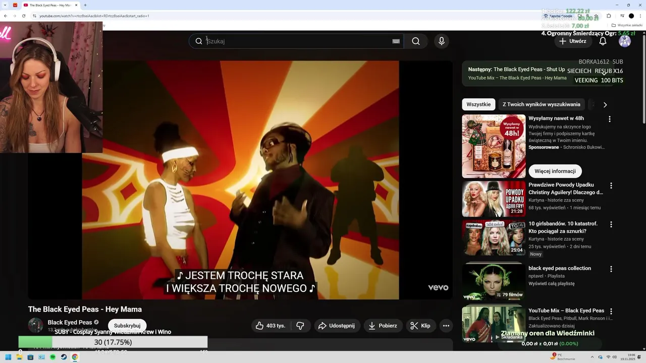The height and width of the screenshot is (363, 646).
Task: Open Chrome three-dot menu
Action: coord(640,16)
